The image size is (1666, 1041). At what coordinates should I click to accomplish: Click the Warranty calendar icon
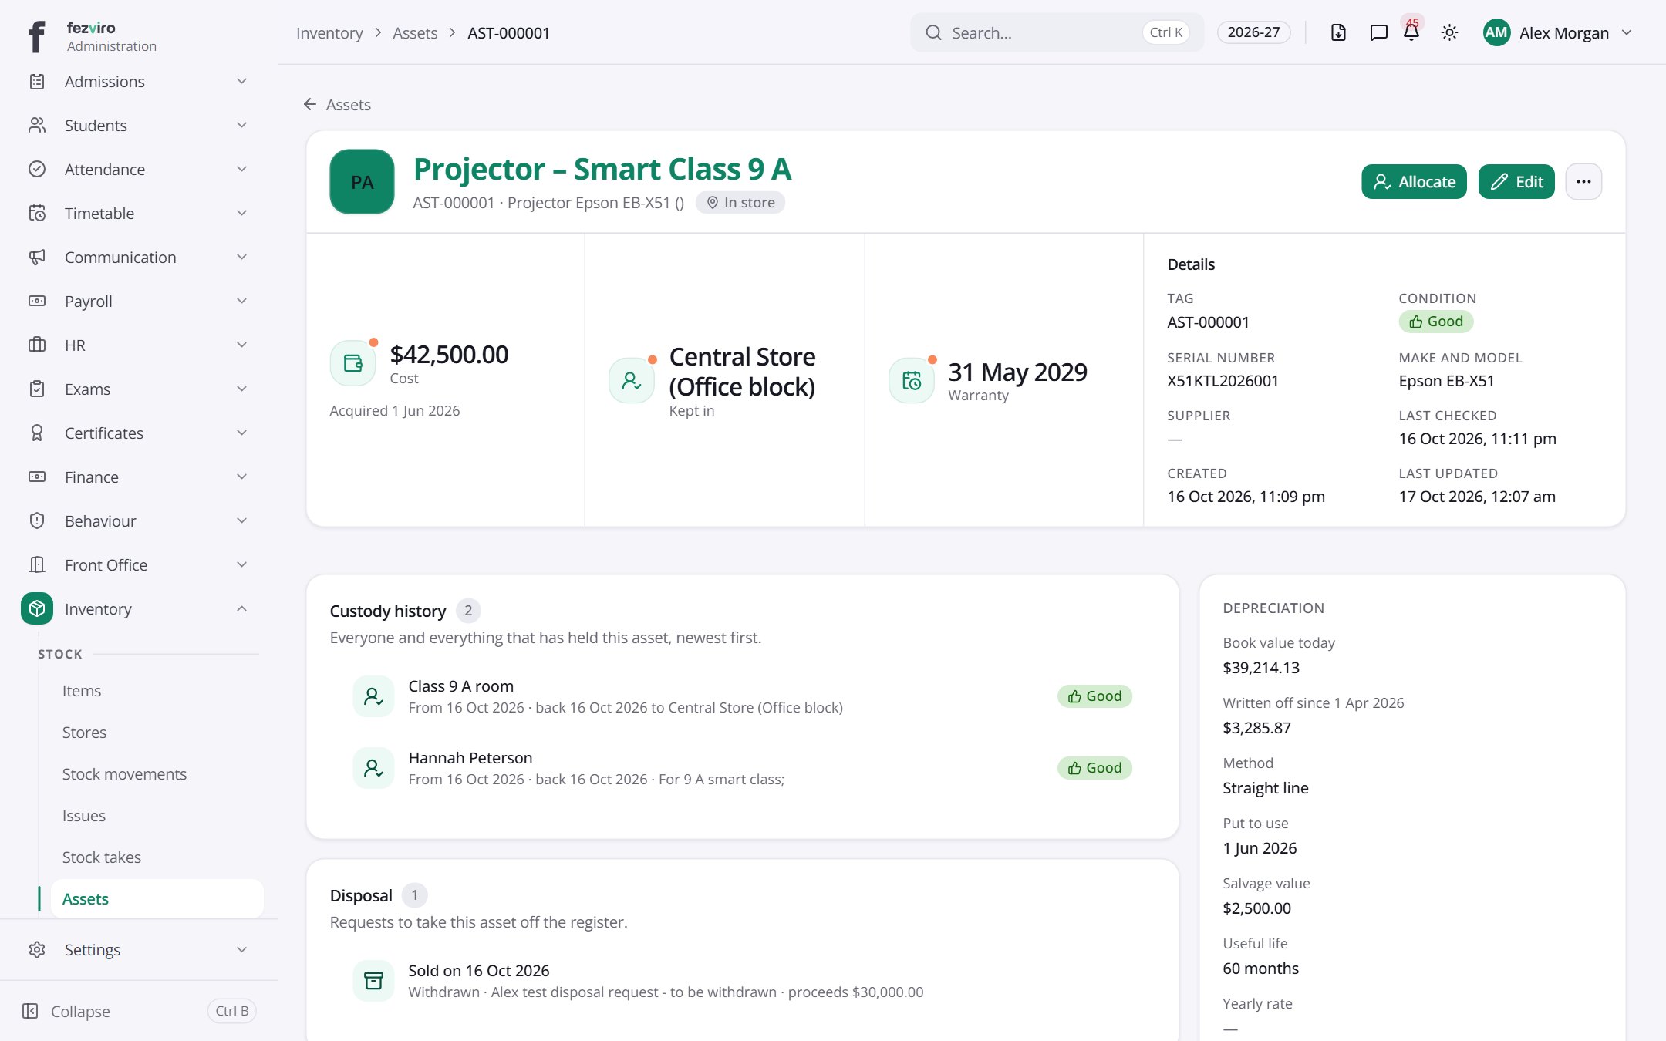912,380
